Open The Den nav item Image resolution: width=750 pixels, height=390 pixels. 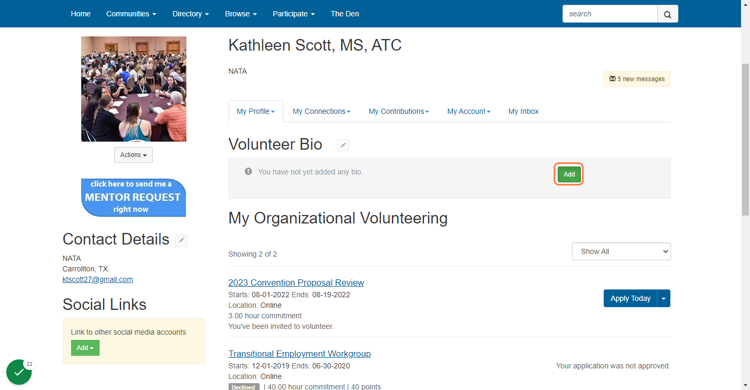point(345,14)
